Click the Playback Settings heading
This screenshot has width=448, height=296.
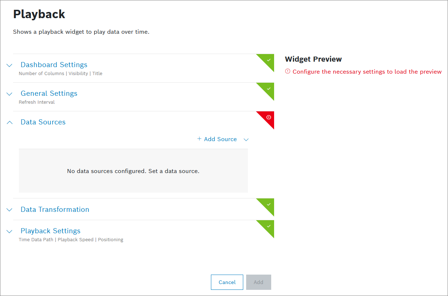(50, 231)
